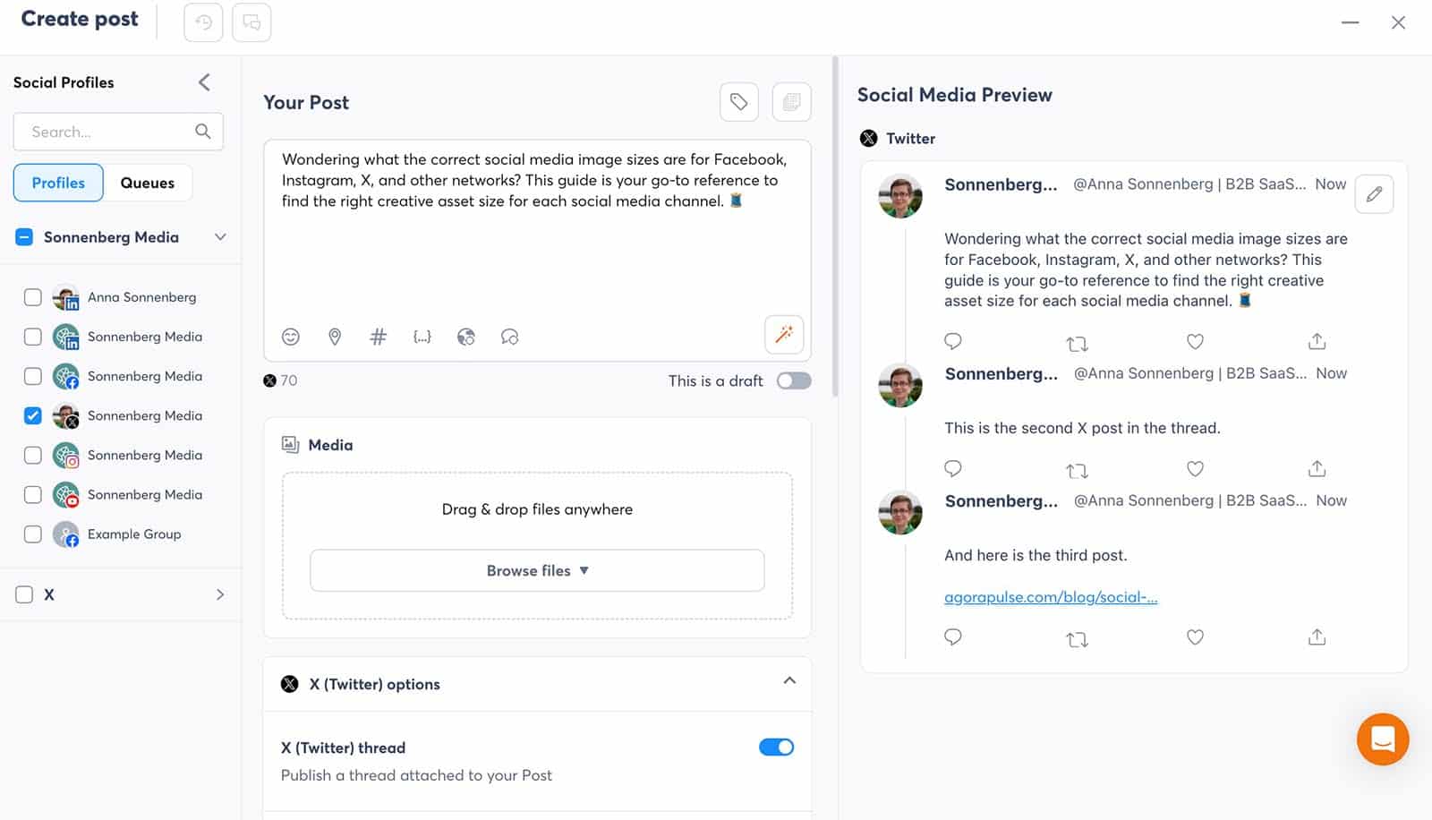Switch to the Queues tab
Image resolution: width=1432 pixels, height=820 pixels.
(x=147, y=183)
